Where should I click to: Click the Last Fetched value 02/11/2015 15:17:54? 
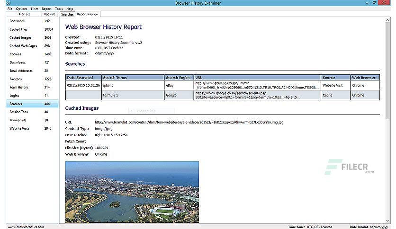click(x=111, y=135)
